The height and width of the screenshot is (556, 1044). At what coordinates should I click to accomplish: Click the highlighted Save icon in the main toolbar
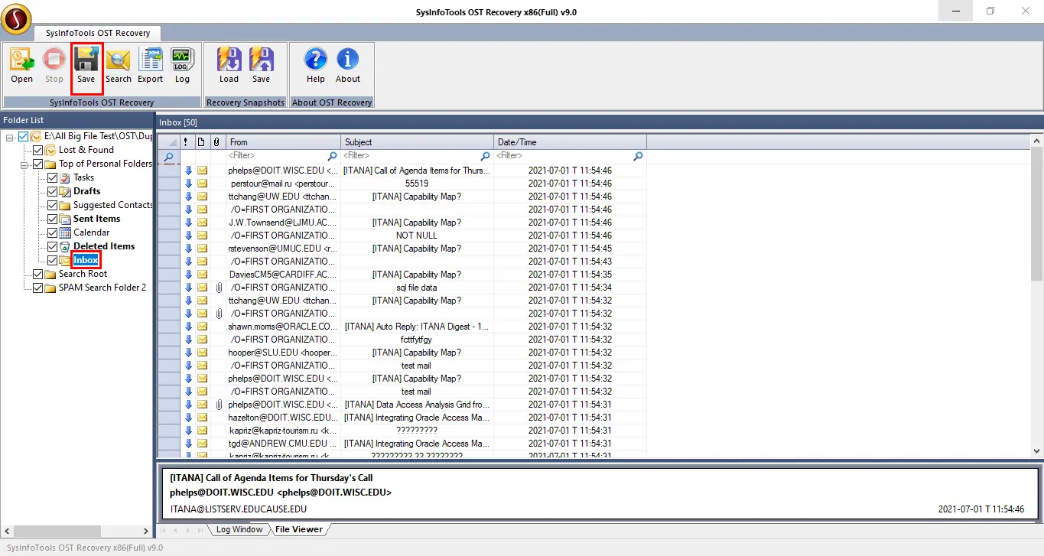86,65
